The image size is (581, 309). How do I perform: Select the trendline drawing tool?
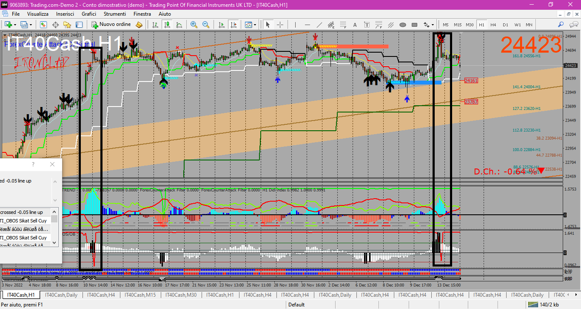[319, 25]
